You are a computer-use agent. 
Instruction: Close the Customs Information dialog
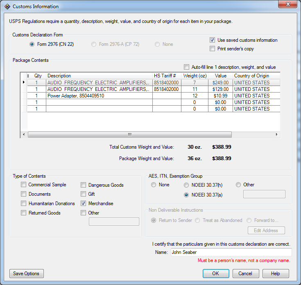[287, 4]
